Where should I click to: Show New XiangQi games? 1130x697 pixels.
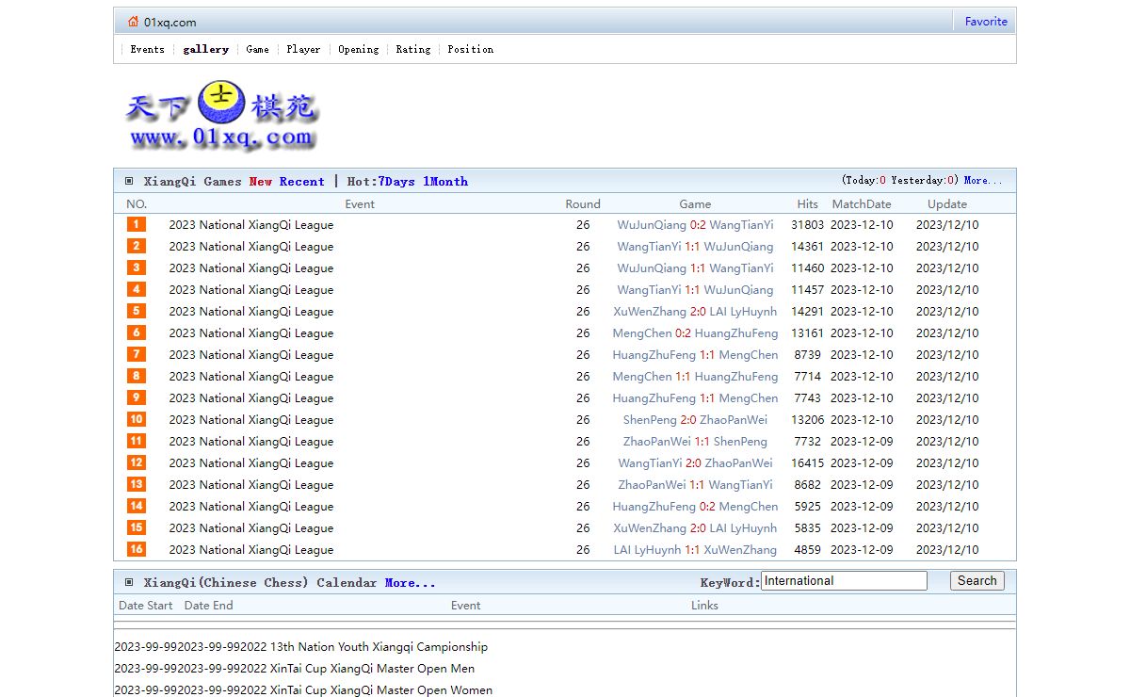261,181
